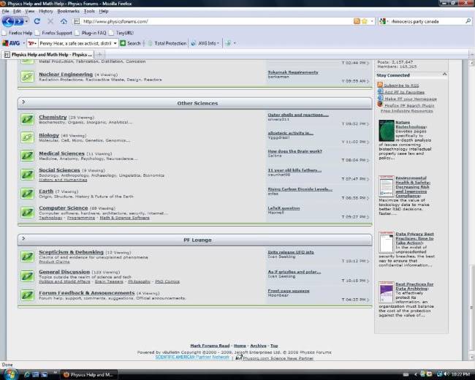Open the Windows Start orb

[x=11, y=374]
